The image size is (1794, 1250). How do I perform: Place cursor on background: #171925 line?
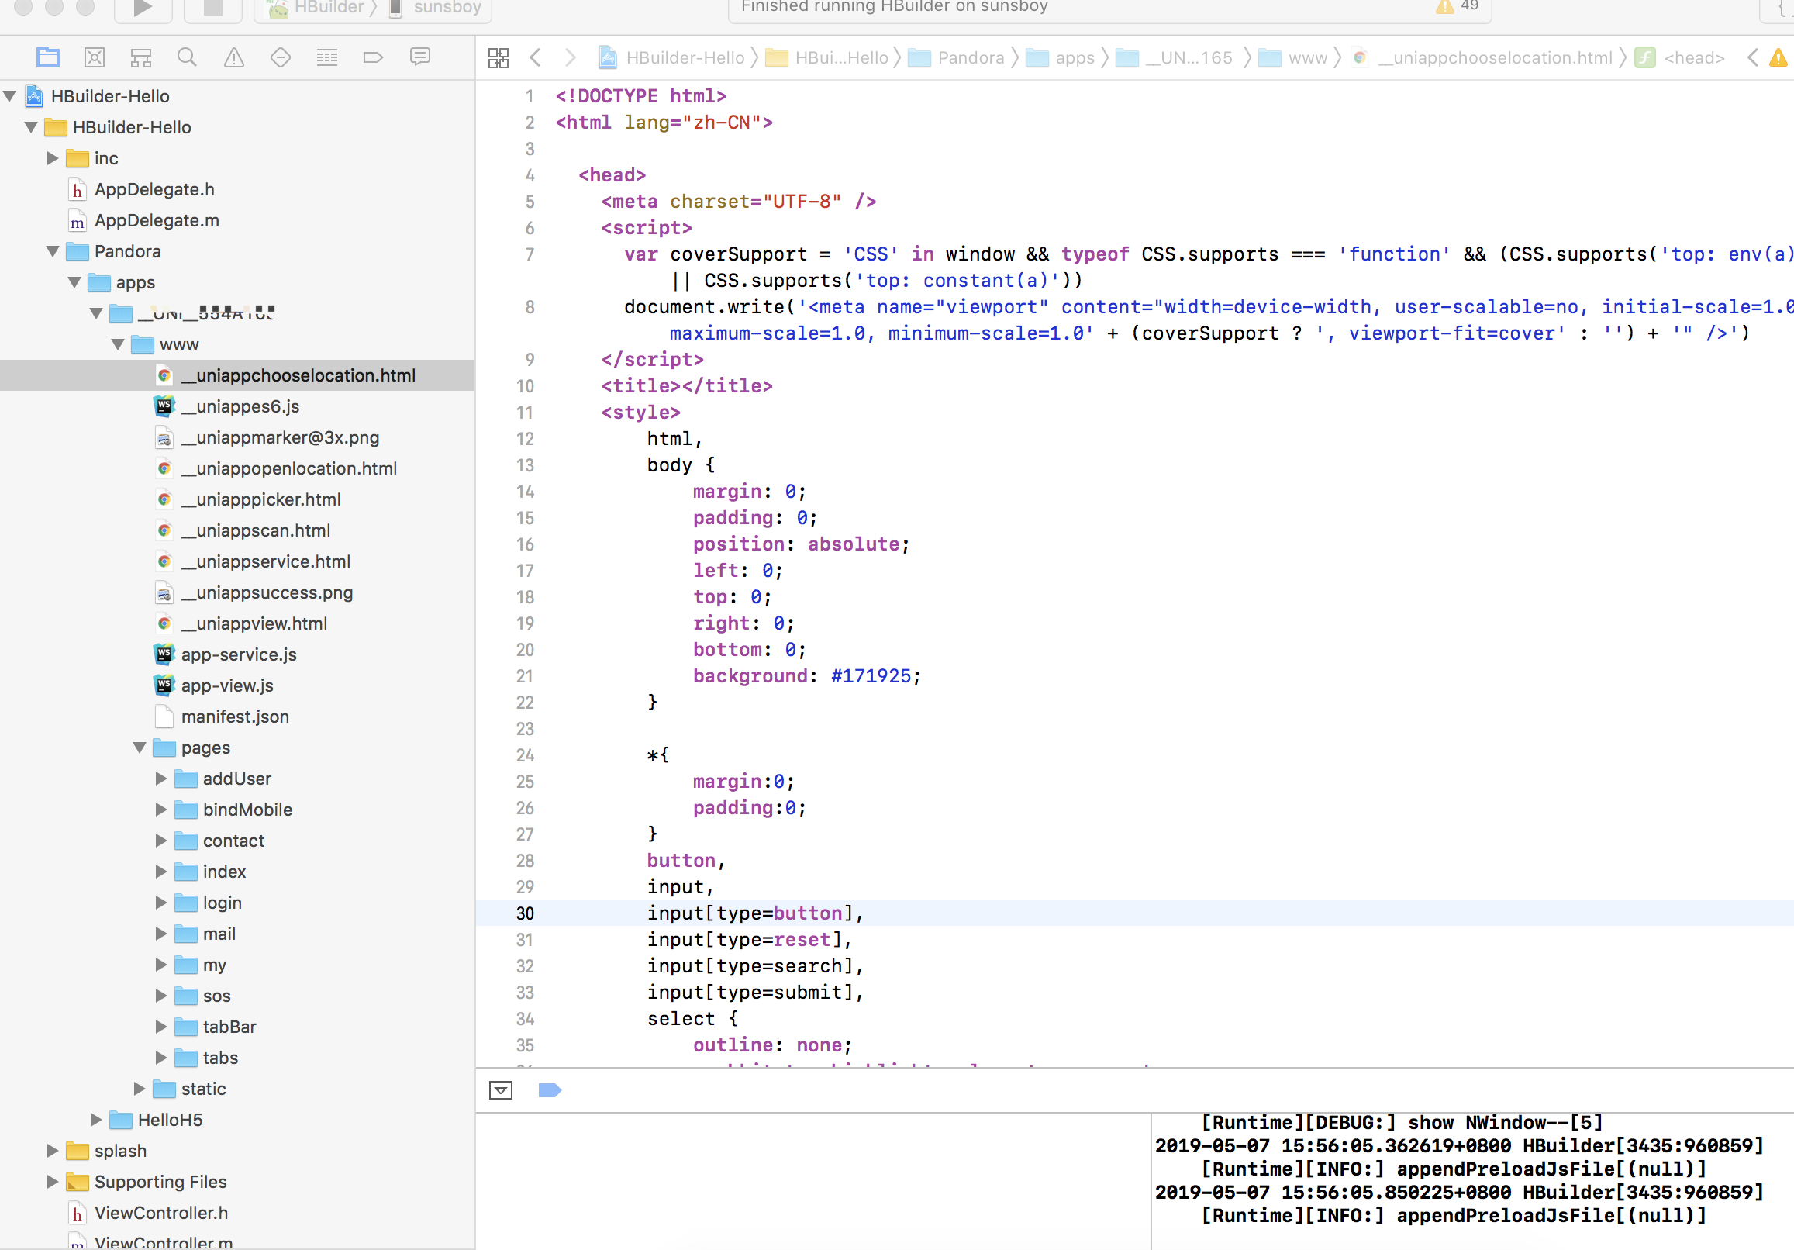point(807,676)
